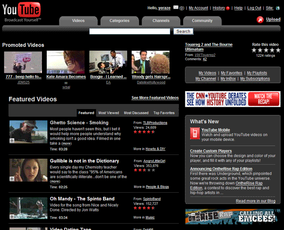Viewport: 284px width, 230px height.
Task: Open My Subscriptions link
Action: click(x=255, y=79)
